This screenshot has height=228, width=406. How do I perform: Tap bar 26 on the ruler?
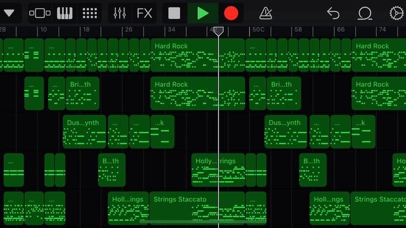click(128, 30)
